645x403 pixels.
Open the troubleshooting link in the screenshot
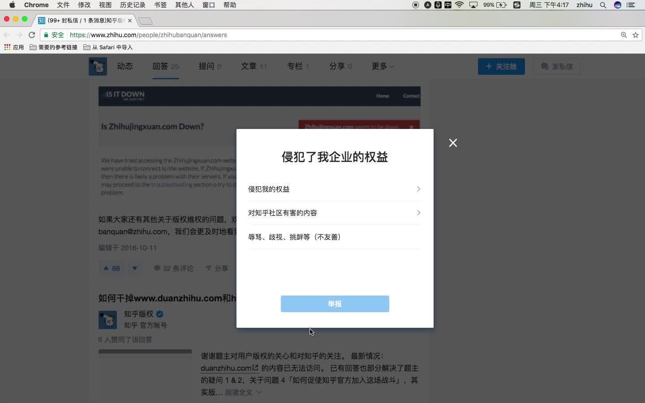coord(172,184)
